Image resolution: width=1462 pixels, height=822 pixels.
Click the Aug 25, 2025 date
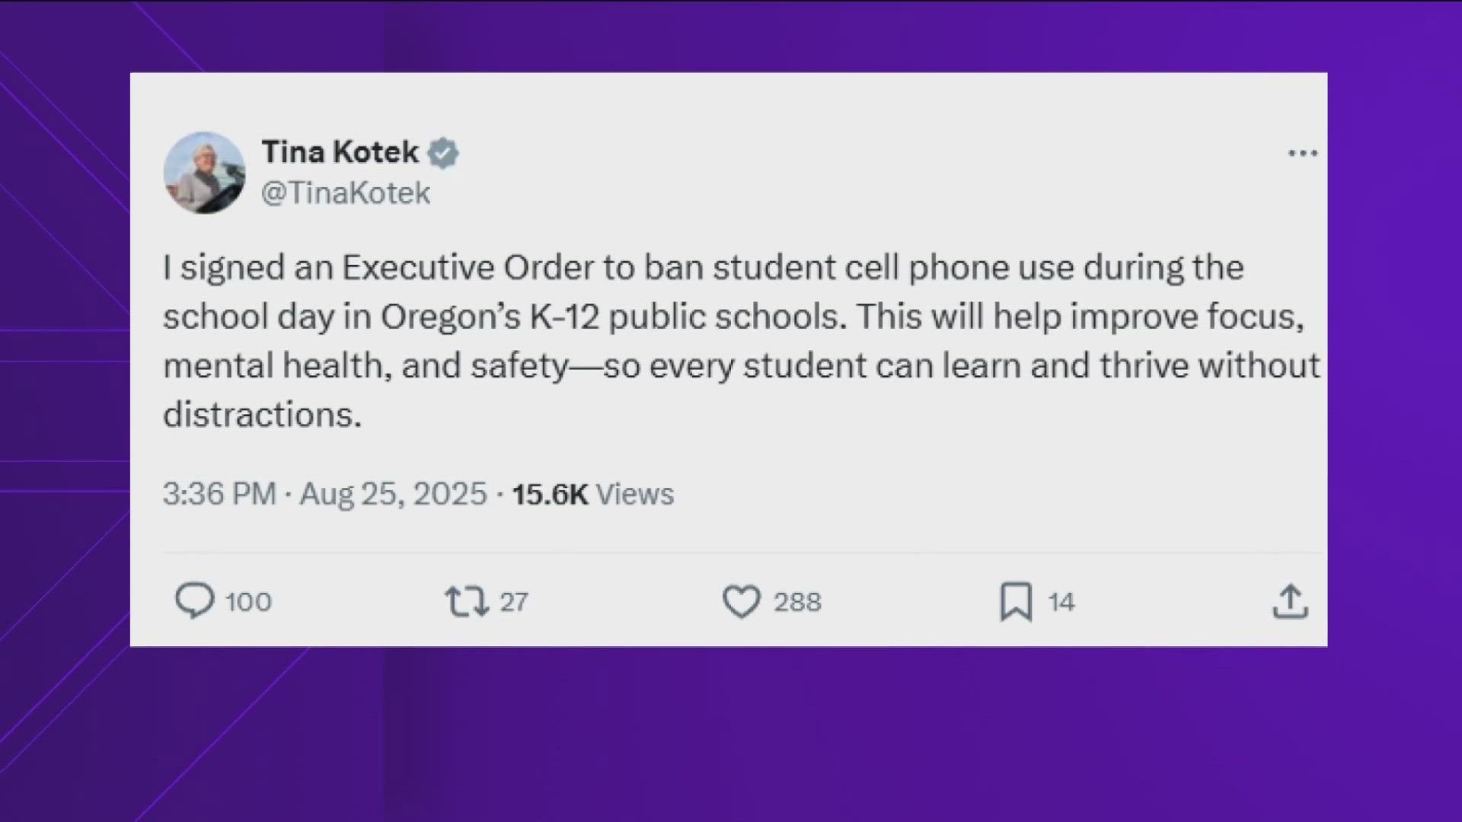393,494
